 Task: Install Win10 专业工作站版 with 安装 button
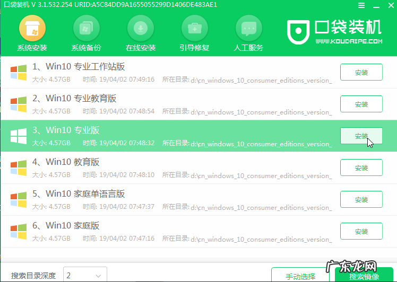[x=361, y=72]
